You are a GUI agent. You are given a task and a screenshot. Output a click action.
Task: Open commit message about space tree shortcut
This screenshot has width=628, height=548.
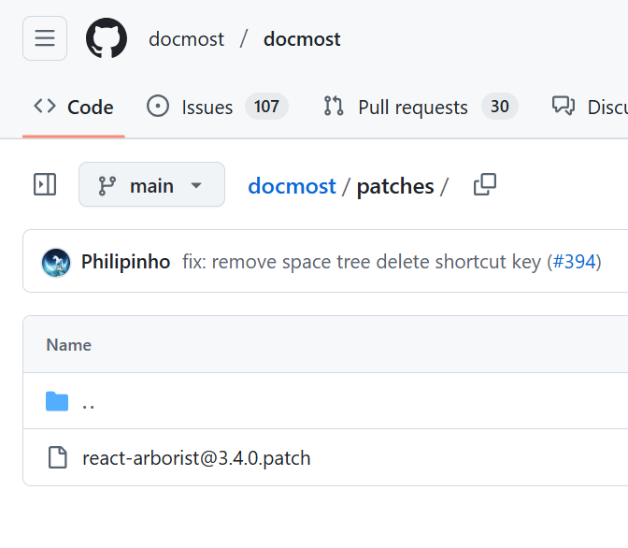(364, 262)
